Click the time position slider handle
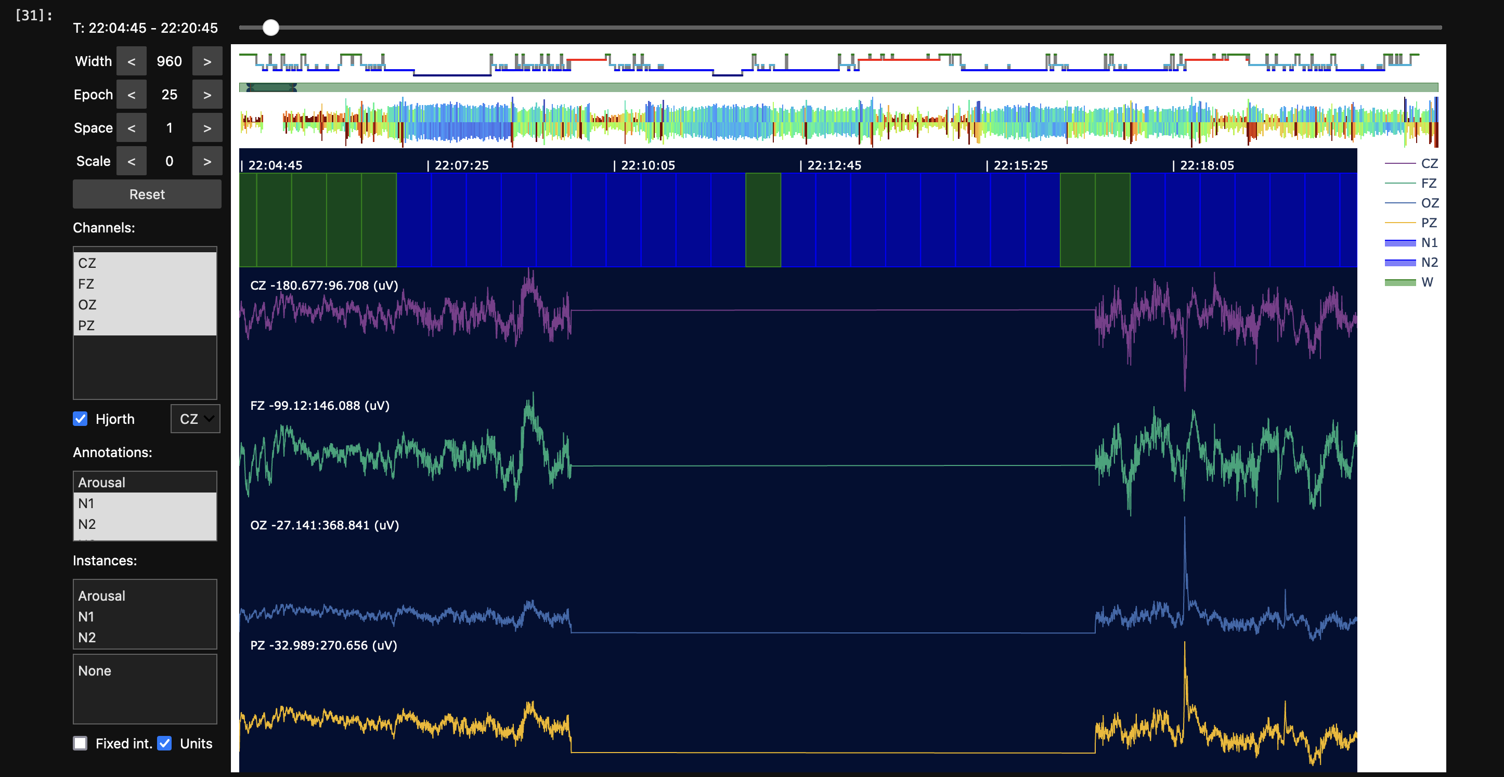 270,28
